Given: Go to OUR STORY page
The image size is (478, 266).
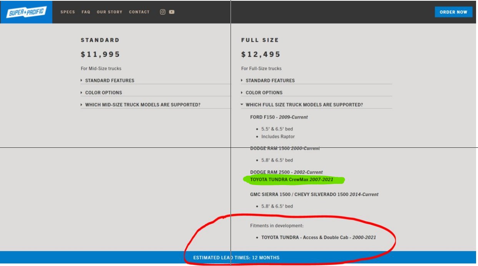Looking at the screenshot, I should pos(110,12).
